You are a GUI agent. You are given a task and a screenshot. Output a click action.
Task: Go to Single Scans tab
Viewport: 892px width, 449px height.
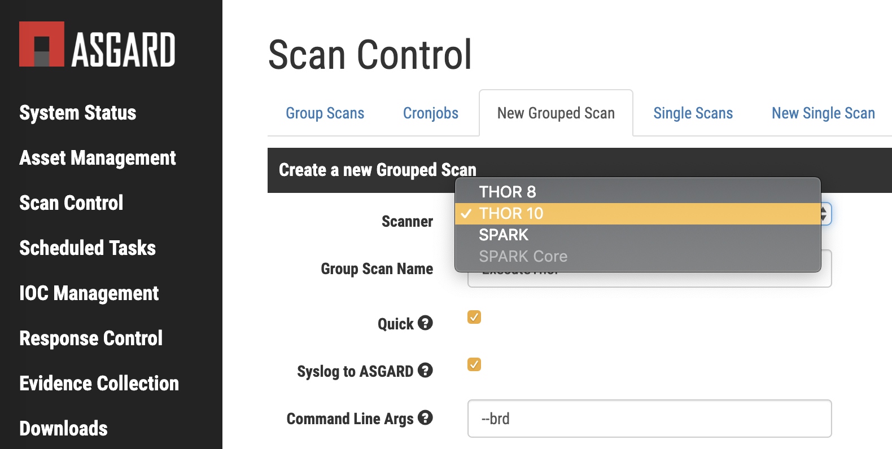[693, 113]
